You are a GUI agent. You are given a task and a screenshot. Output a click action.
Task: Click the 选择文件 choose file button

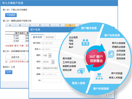(x=15, y=57)
